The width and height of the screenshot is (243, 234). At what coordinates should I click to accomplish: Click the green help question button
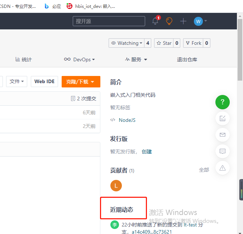(222, 102)
